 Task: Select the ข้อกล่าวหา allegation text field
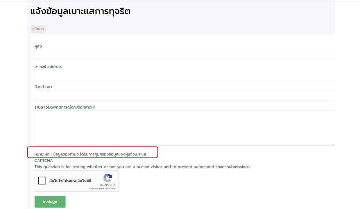(x=185, y=95)
